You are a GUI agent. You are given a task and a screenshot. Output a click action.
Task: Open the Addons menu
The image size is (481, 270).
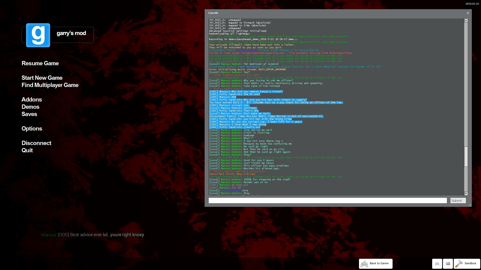(32, 99)
